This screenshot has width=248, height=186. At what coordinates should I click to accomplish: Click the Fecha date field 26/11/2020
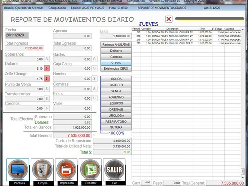coord(17,35)
